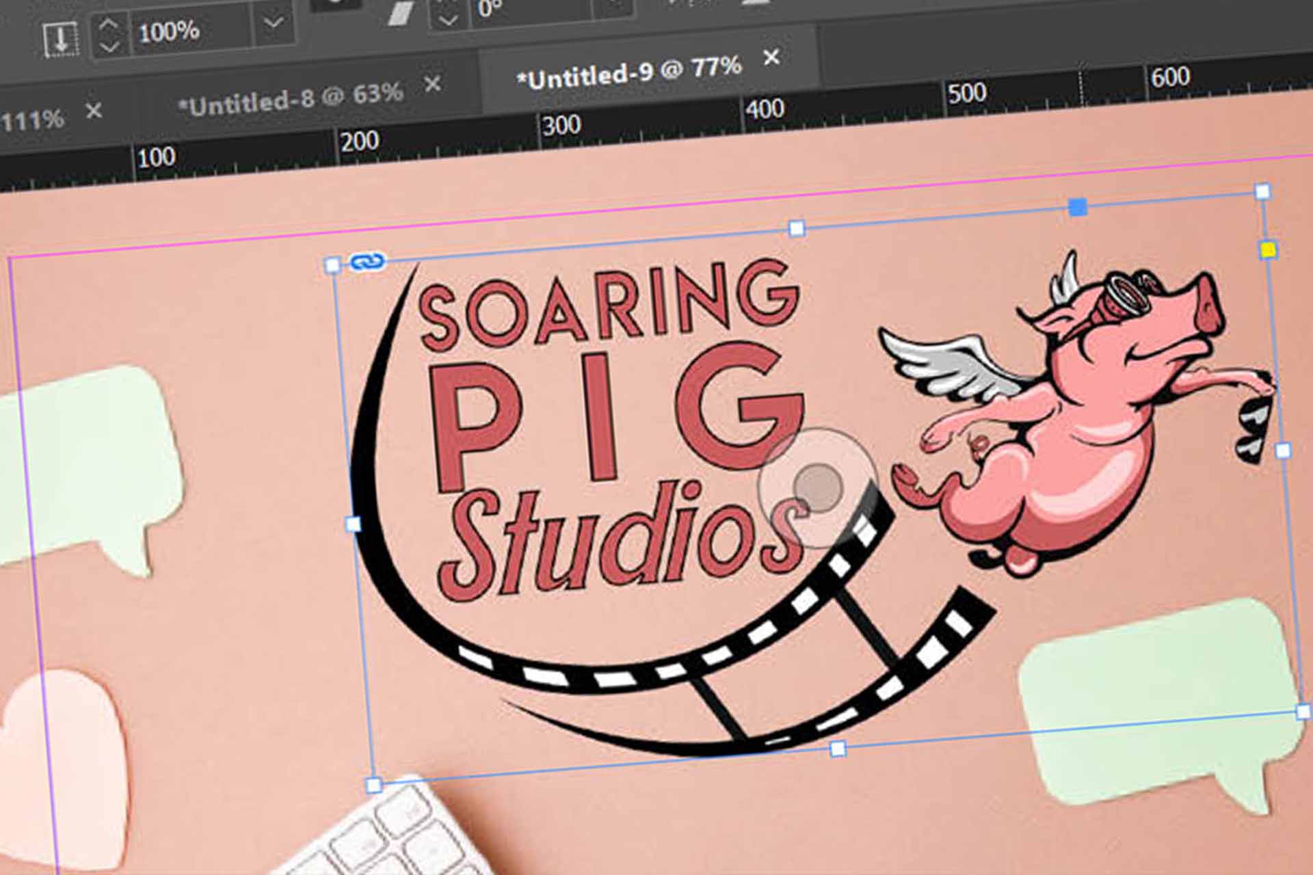
Task: Open the 100% scale dropdown arrow
Action: click(x=274, y=24)
